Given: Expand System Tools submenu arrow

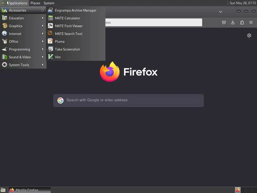Looking at the screenshot, I should [43, 65].
